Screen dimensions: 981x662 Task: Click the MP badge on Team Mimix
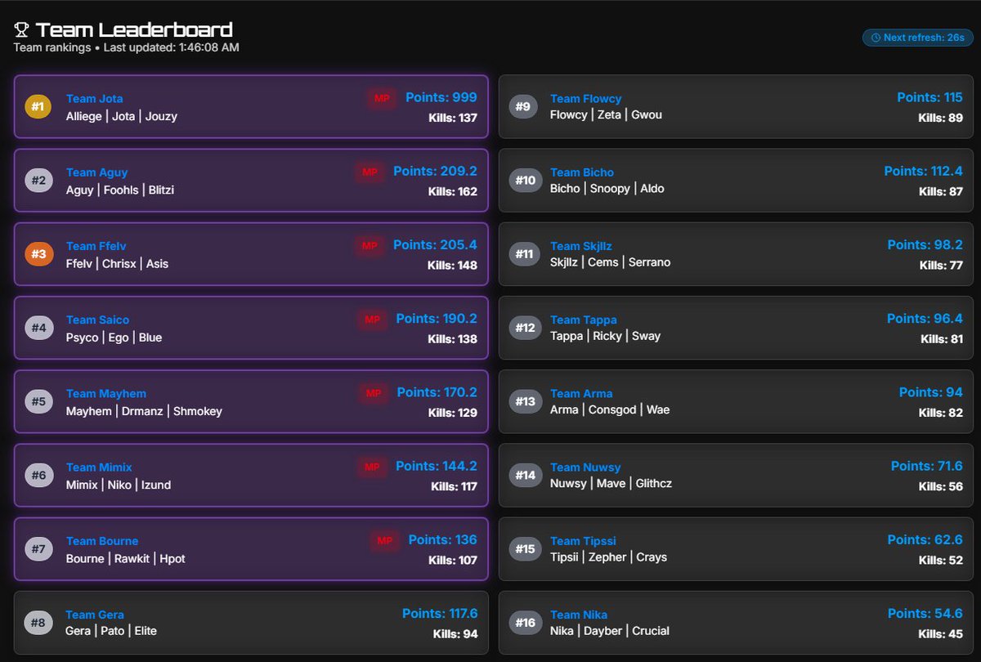coord(372,467)
